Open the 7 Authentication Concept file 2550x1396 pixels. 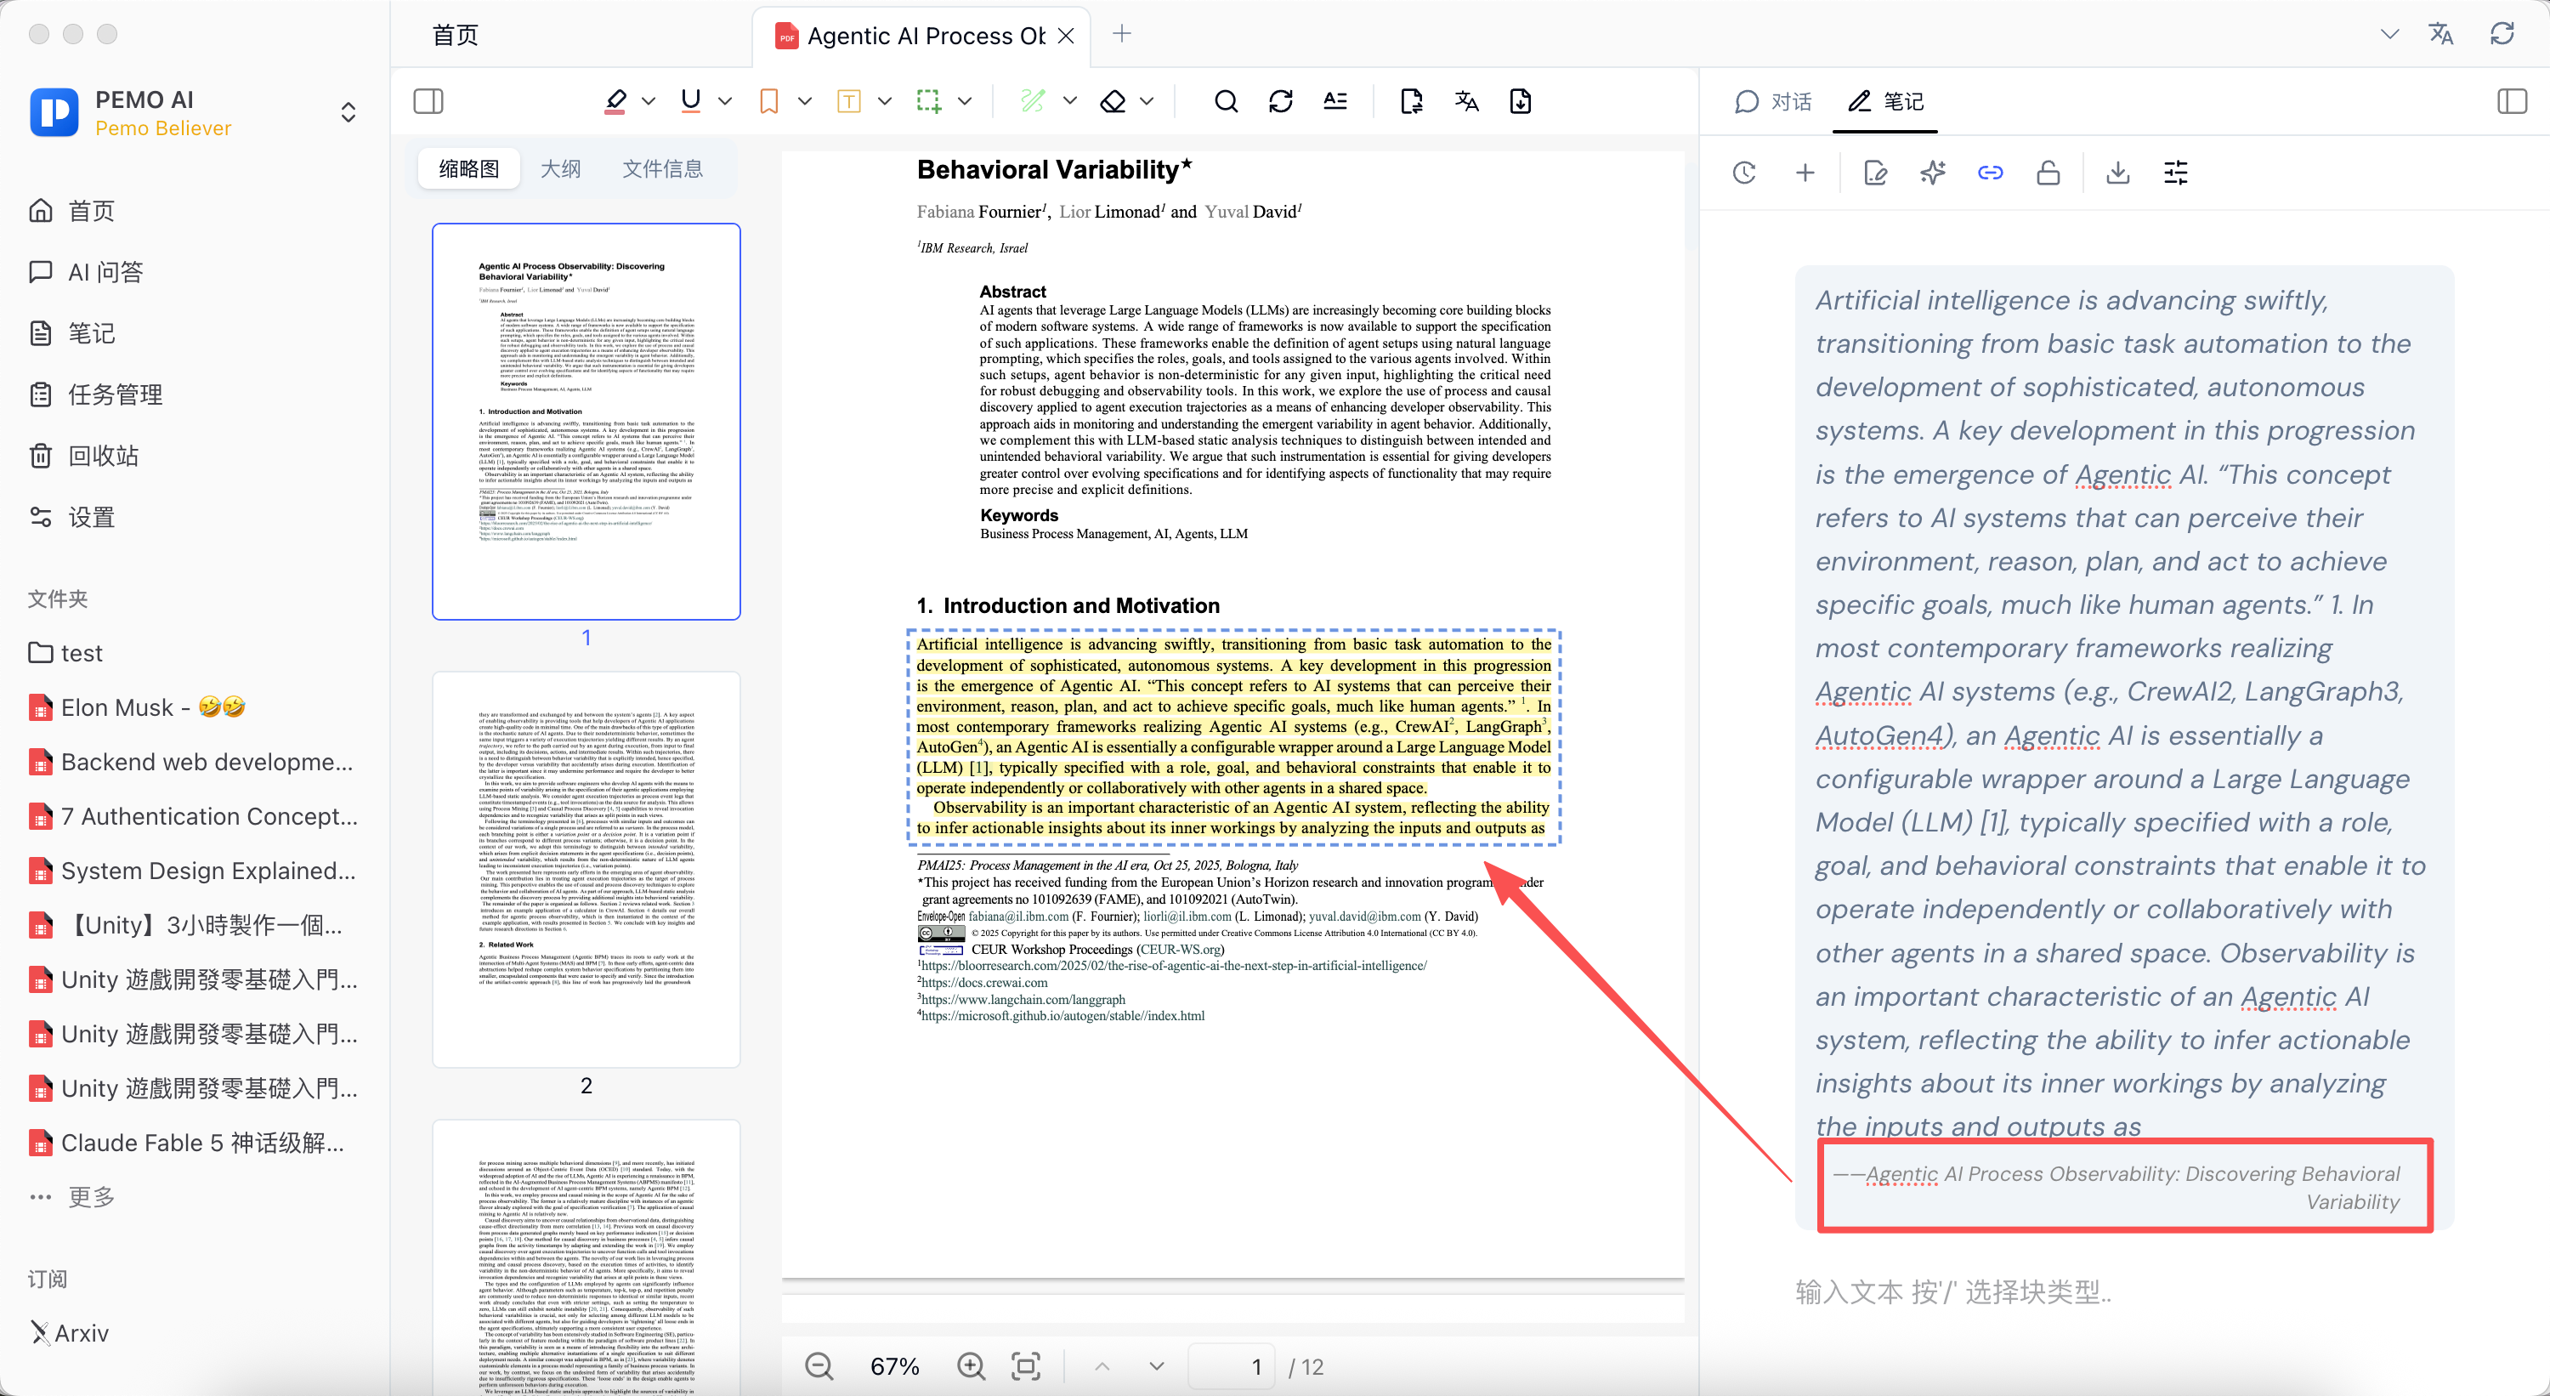193,817
